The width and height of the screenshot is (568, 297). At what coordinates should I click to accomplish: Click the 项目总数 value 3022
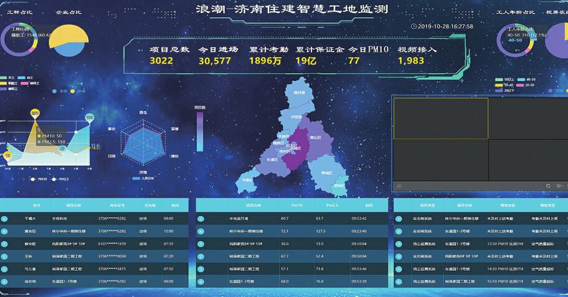(161, 60)
